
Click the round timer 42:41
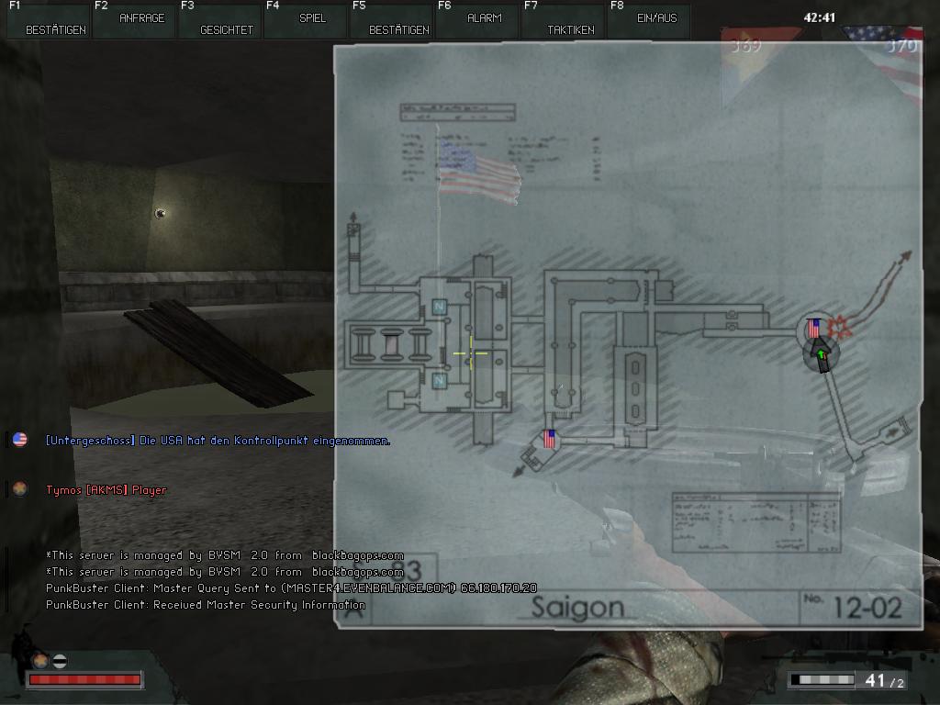click(x=819, y=17)
